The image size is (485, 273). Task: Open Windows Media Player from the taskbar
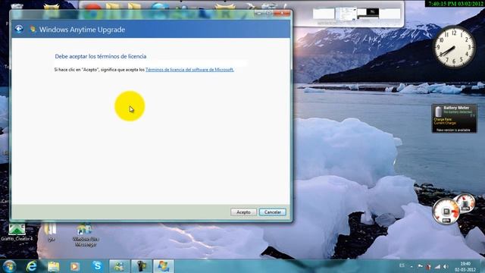(x=74, y=266)
